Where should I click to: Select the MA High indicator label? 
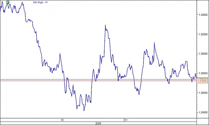point(38,2)
